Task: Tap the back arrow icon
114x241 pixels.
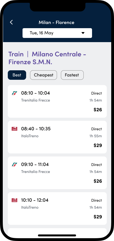Action: [x=11, y=22]
